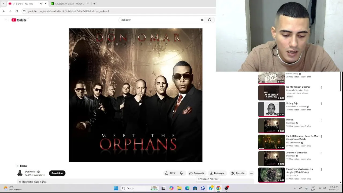Viewport: 343px width, 193px height.
Task: Dislike the El Duro video
Action: coord(182,173)
